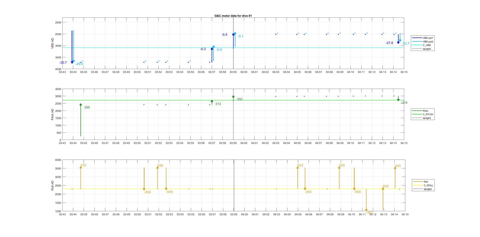Click the "655" roll data label
Screen dimensions: 480x237
[386, 186]
